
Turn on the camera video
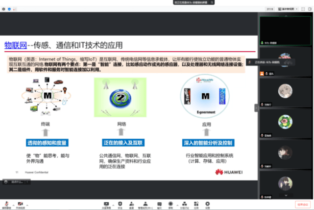point(20,205)
